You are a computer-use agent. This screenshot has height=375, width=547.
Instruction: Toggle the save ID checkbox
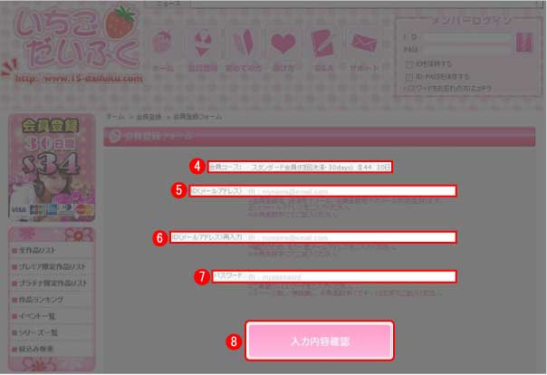click(x=409, y=64)
